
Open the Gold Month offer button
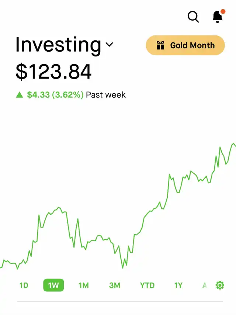185,45
